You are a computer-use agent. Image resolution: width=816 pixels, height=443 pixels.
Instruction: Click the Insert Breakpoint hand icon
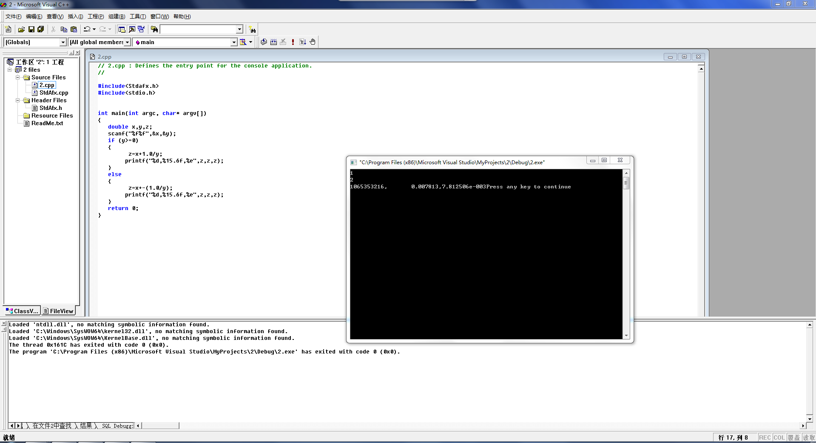313,42
